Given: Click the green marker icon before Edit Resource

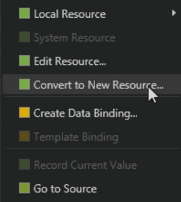Looking at the screenshot, I should tap(25, 60).
